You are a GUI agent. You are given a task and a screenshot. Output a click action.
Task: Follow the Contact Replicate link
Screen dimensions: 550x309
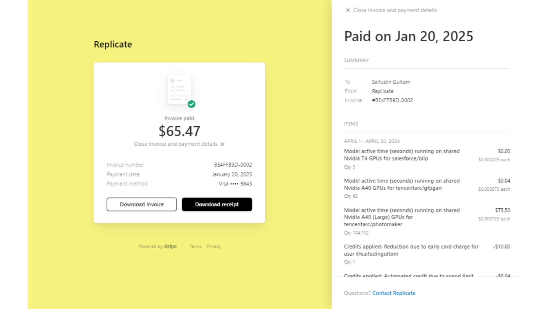(x=394, y=293)
